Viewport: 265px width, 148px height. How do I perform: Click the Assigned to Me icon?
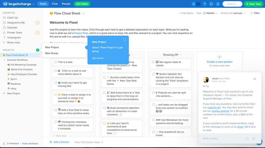click(x=4, y=23)
